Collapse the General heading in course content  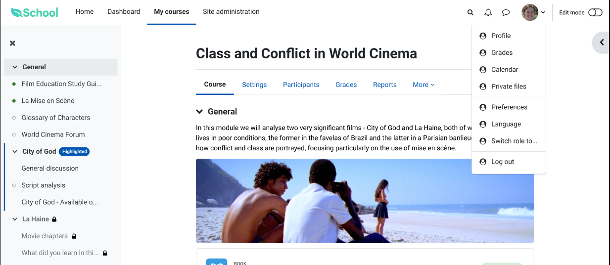coord(199,112)
